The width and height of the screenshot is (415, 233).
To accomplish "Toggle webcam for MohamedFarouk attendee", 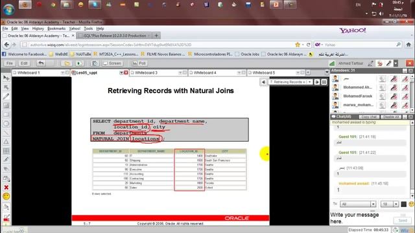I will (x=382, y=96).
